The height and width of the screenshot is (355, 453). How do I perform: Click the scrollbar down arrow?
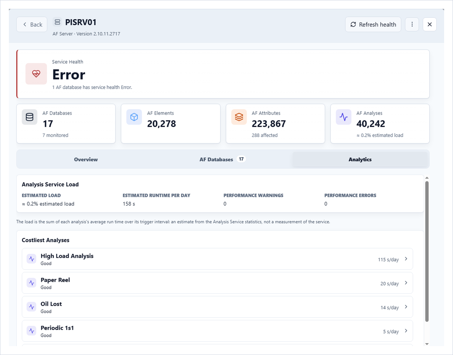(427, 344)
